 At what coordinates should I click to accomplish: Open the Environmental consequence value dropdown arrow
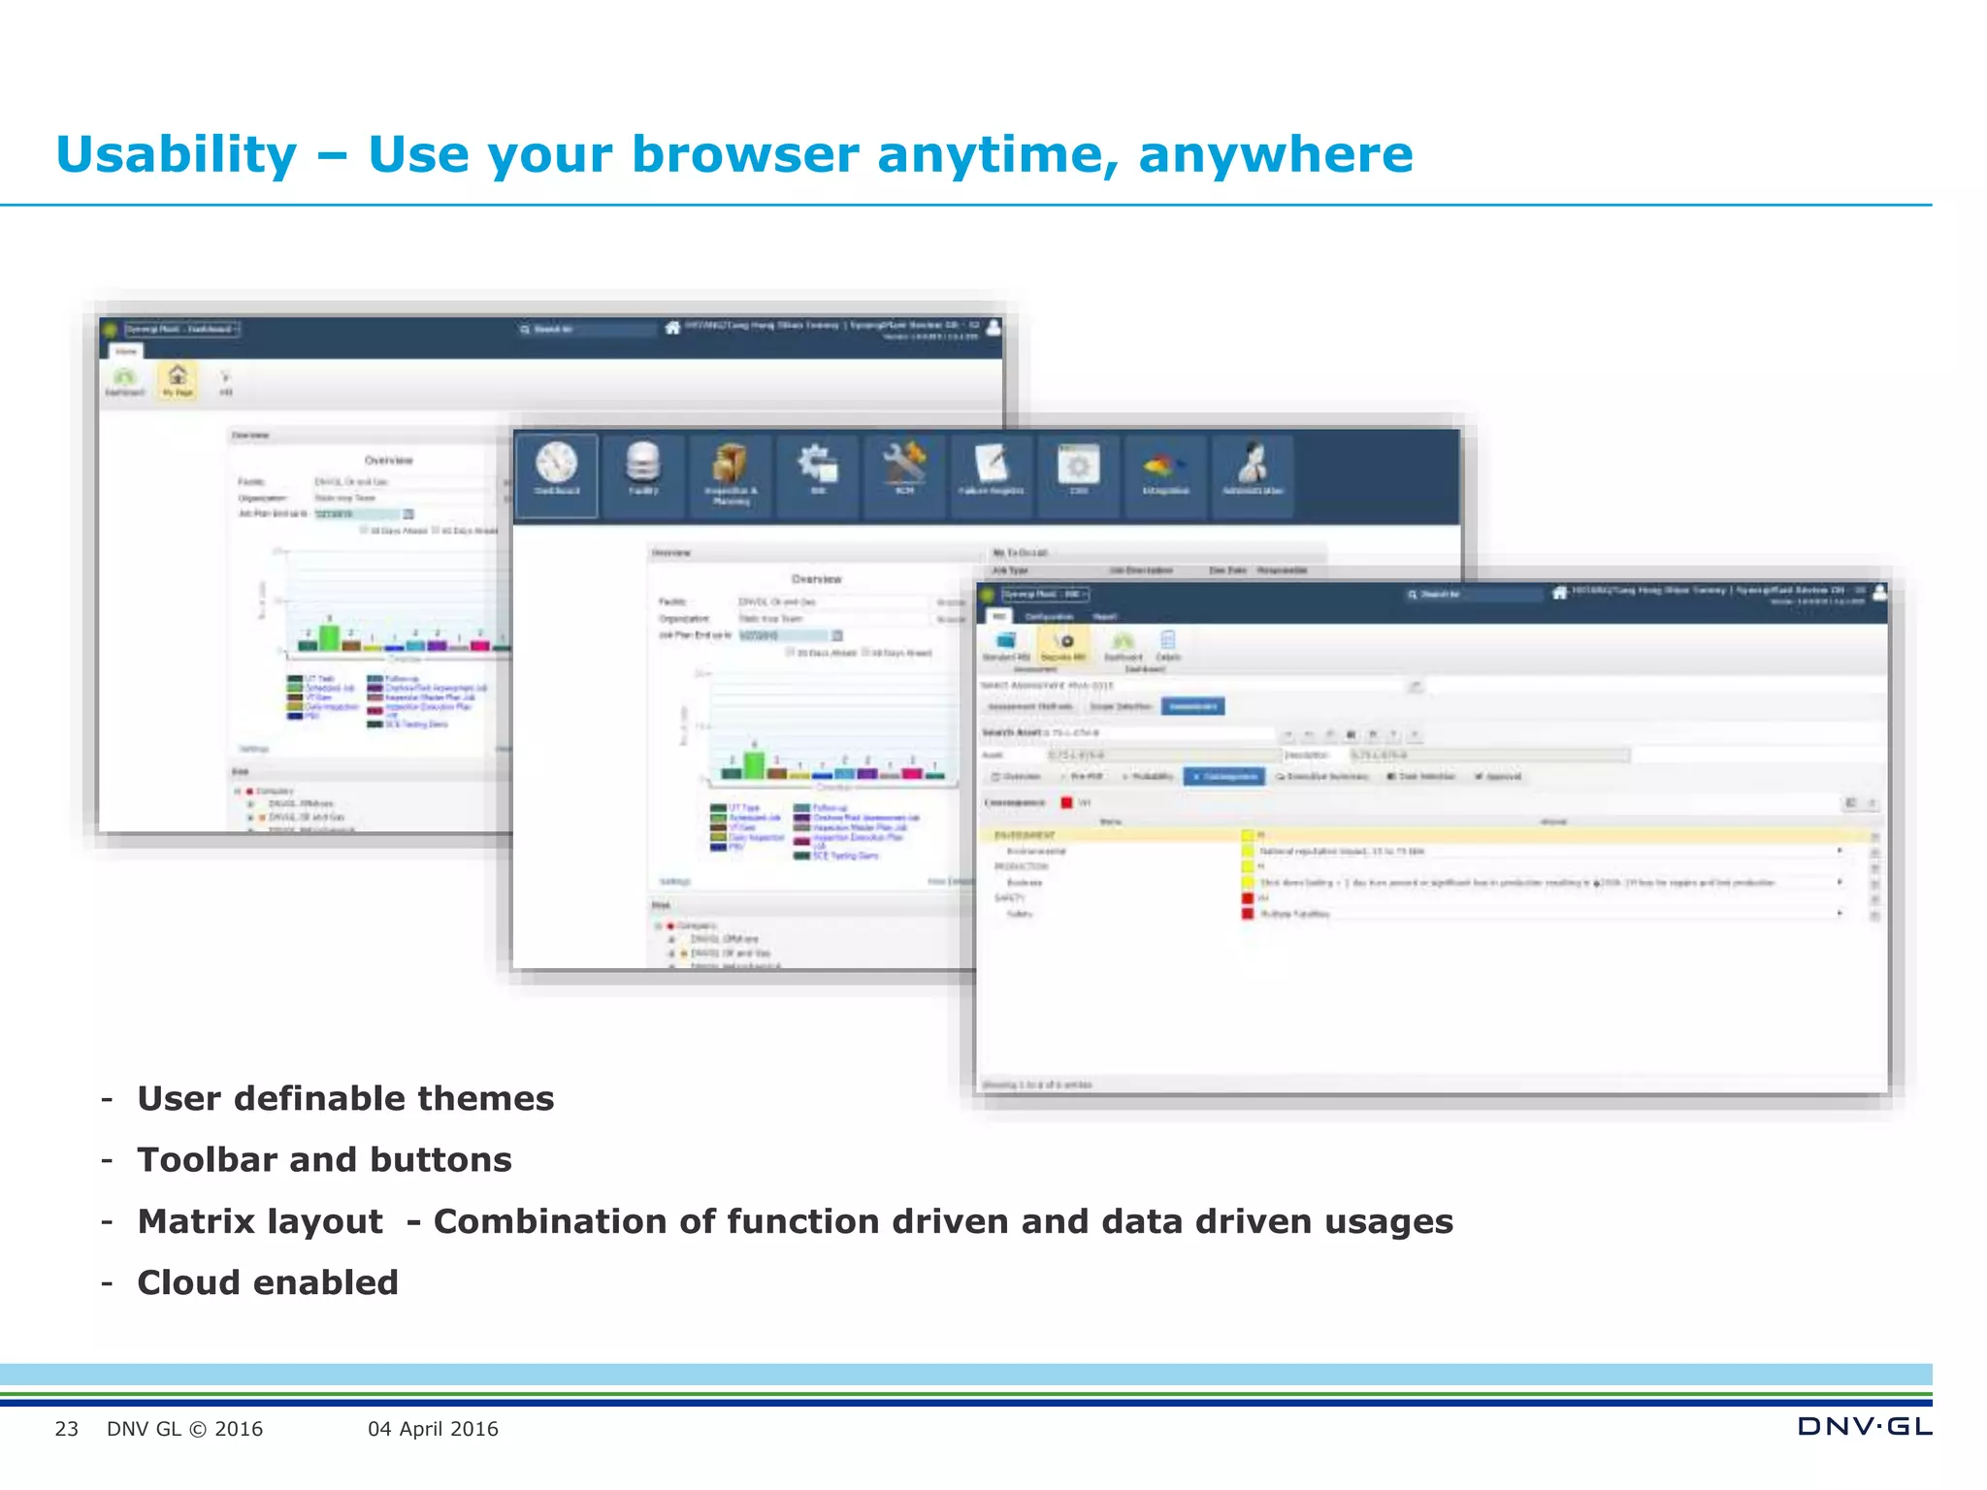[x=1840, y=851]
